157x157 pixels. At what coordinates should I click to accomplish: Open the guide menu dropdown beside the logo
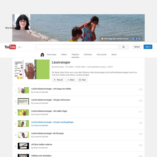(20, 47)
